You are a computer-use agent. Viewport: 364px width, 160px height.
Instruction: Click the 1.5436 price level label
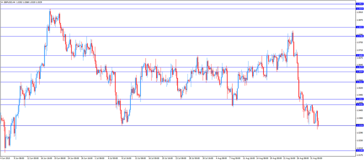(359, 104)
